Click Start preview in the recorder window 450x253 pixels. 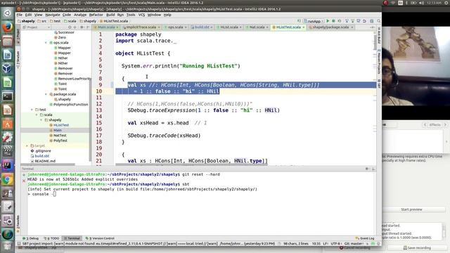[x=411, y=209]
